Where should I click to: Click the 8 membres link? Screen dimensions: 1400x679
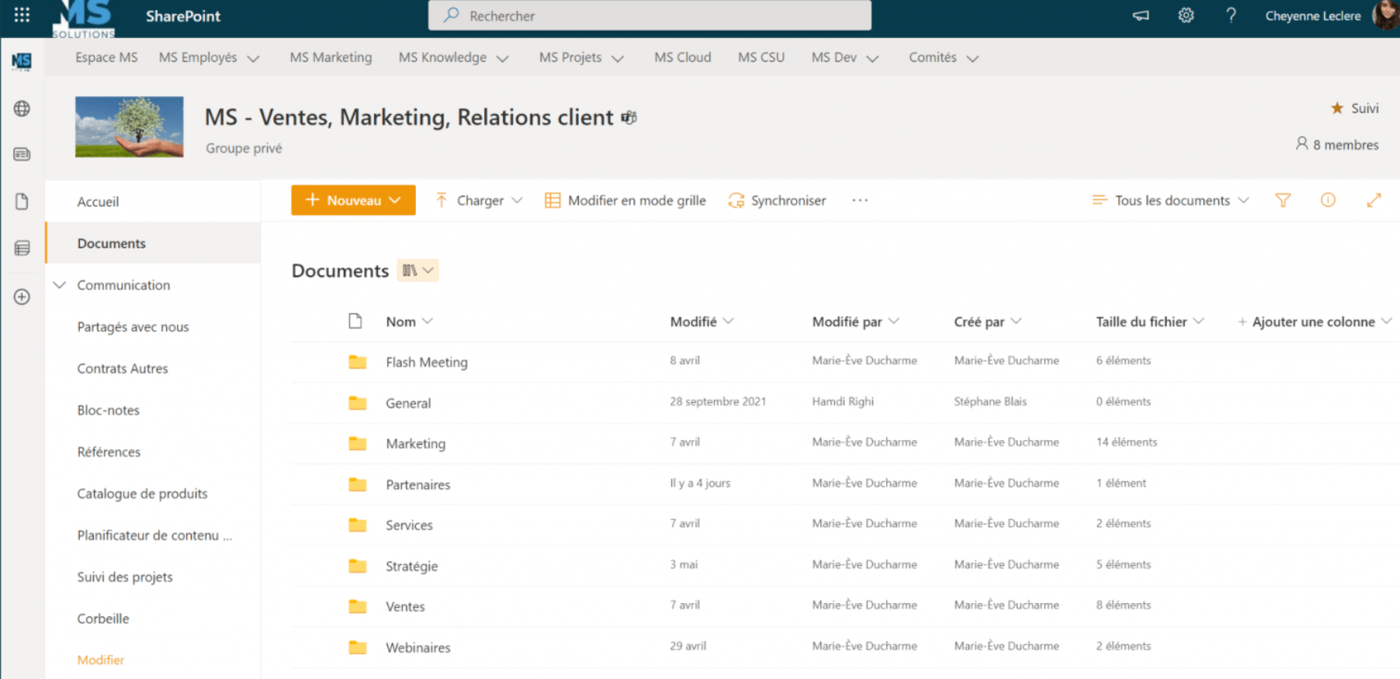coord(1337,144)
